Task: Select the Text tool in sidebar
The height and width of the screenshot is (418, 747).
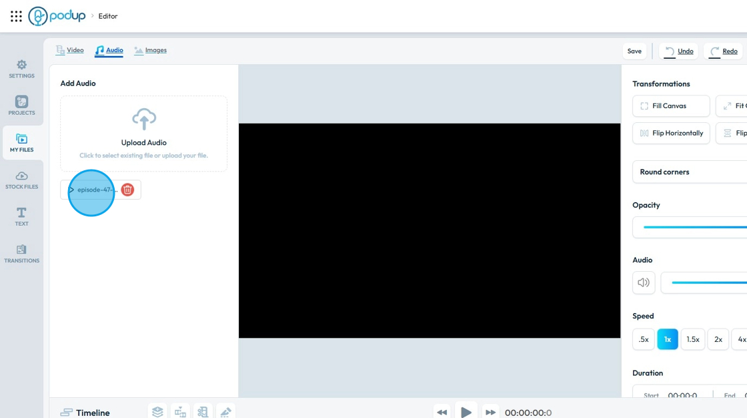Action: [x=21, y=216]
